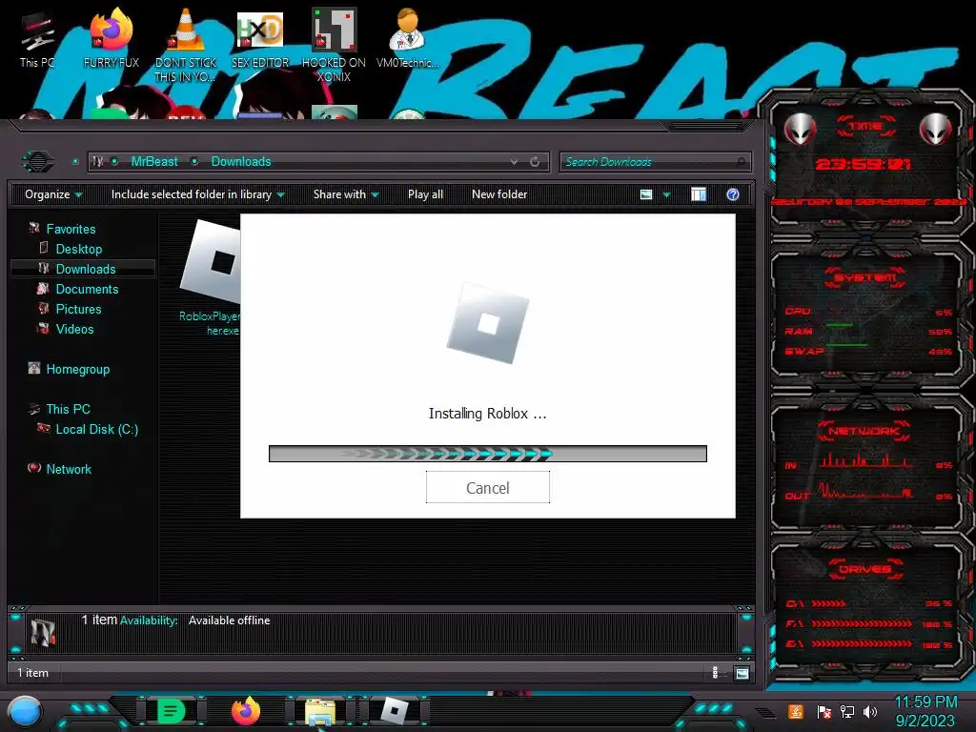Open the Share with menu

pos(345,194)
